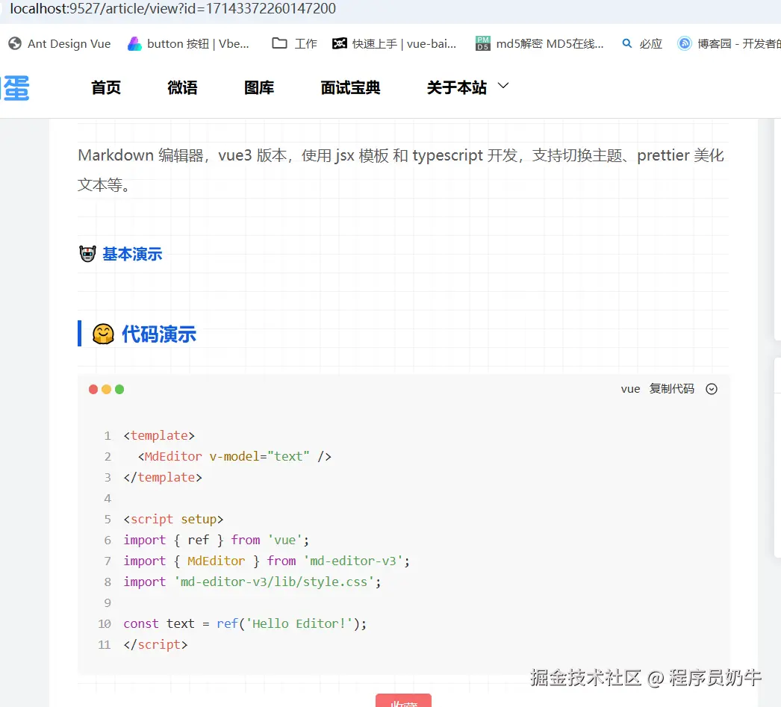781x707 pixels.
Task: Click the 快速上手 vue-bai bookmark icon
Action: 340,43
